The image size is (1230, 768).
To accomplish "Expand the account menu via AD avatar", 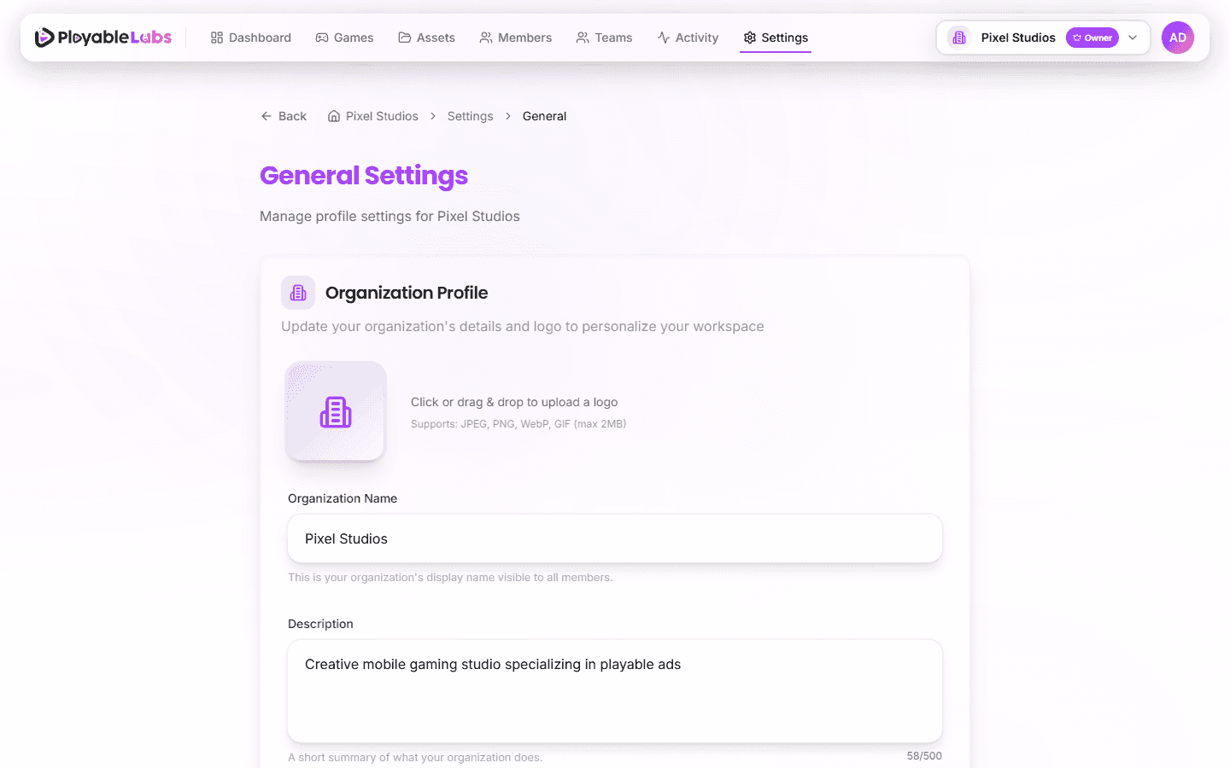I will pyautogui.click(x=1178, y=37).
